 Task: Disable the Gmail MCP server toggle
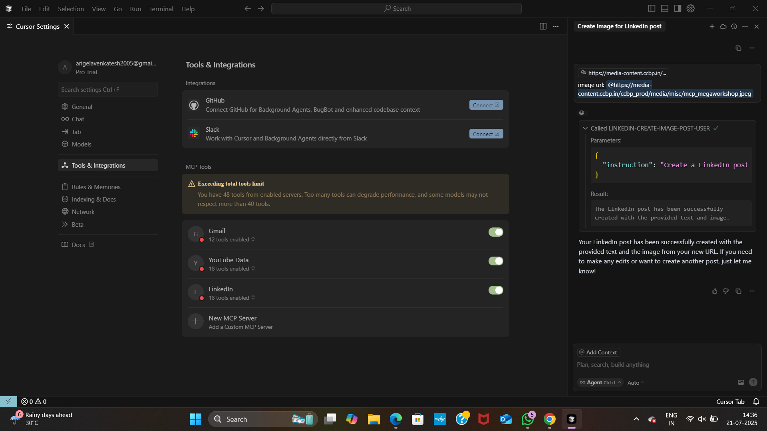[x=496, y=232]
